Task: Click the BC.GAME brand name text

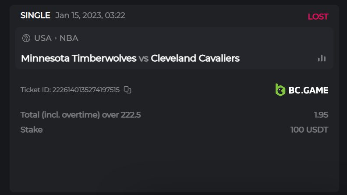Action: [308, 90]
